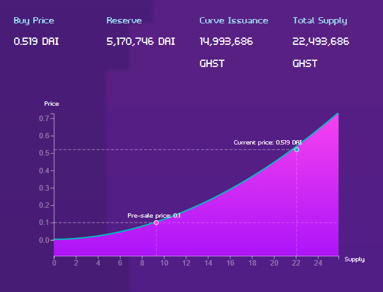The width and height of the screenshot is (383, 292).
Task: Click the current price marker dot on curve
Action: coord(296,149)
